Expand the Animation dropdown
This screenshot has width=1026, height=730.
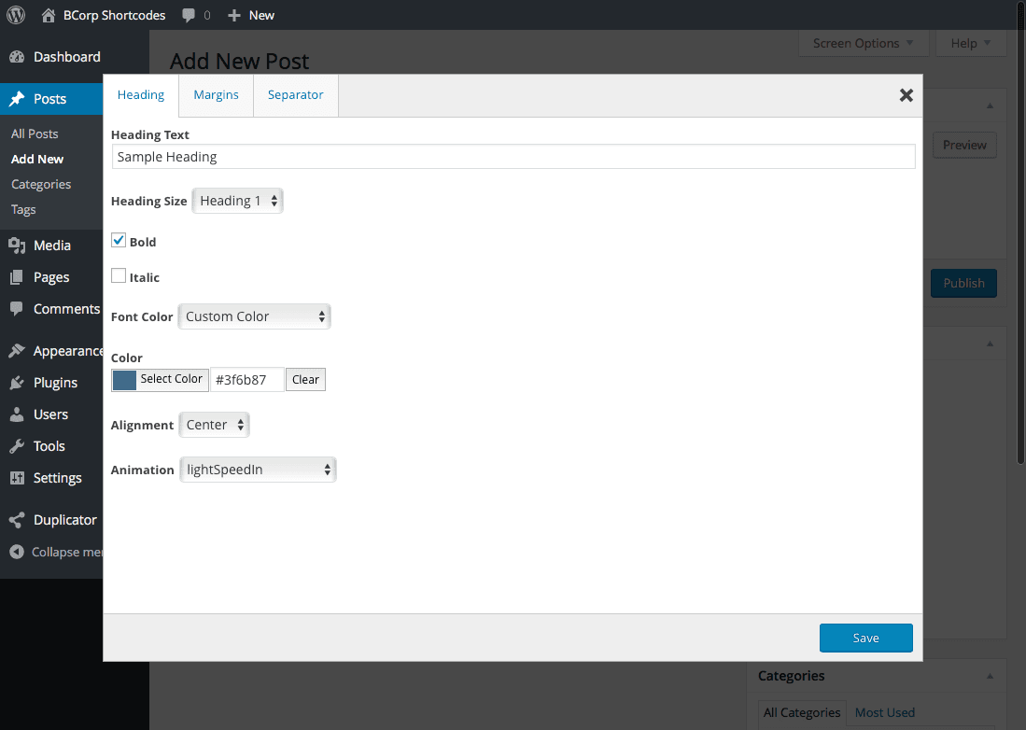tap(258, 470)
